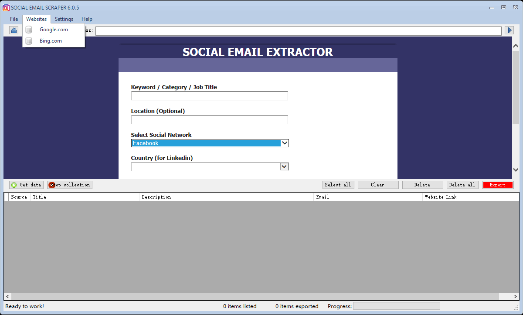Screen dimensions: 523x315
Task: Click the results table scrollbar left arrow
Action: point(7,296)
